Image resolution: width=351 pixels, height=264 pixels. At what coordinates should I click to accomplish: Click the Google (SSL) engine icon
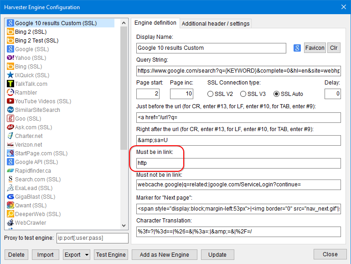10,49
